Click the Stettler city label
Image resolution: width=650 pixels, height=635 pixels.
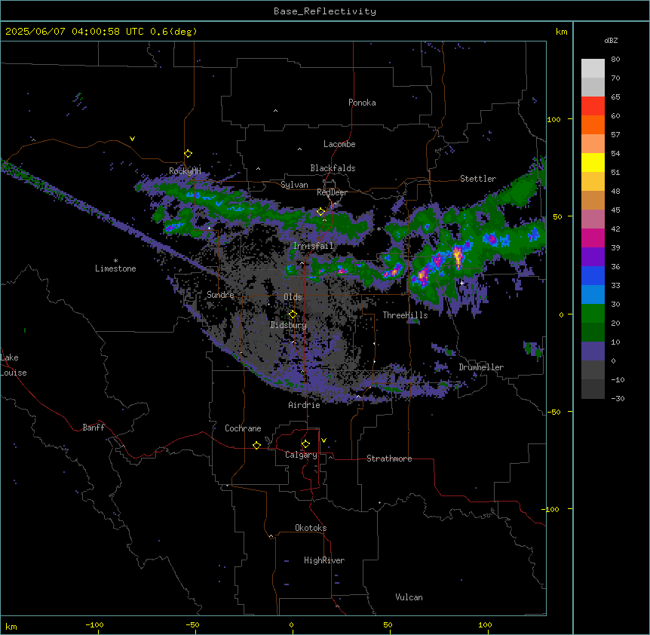click(x=478, y=179)
